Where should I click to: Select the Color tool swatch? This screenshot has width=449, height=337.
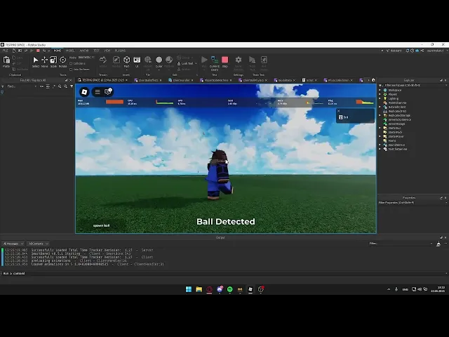pos(159,60)
